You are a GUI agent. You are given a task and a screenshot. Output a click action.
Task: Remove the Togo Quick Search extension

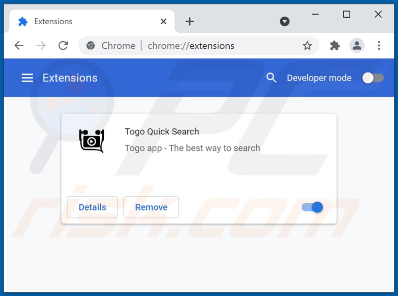point(151,207)
